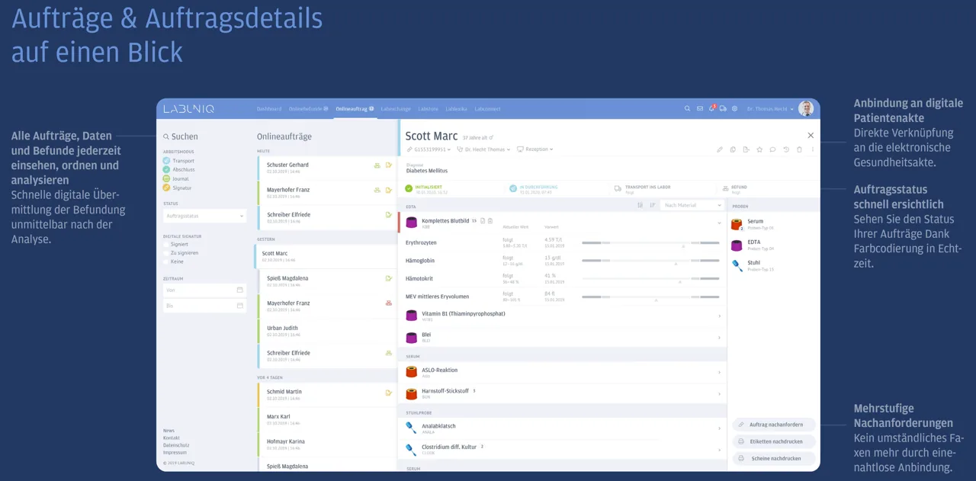The width and height of the screenshot is (976, 481).
Task: Toggle the Abschluss work mode
Action: point(179,170)
